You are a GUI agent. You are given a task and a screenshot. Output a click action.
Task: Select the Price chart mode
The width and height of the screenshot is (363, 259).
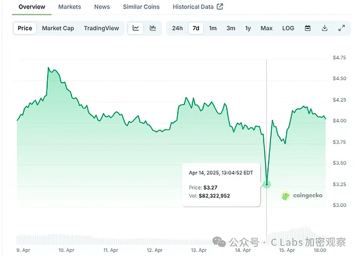click(25, 28)
